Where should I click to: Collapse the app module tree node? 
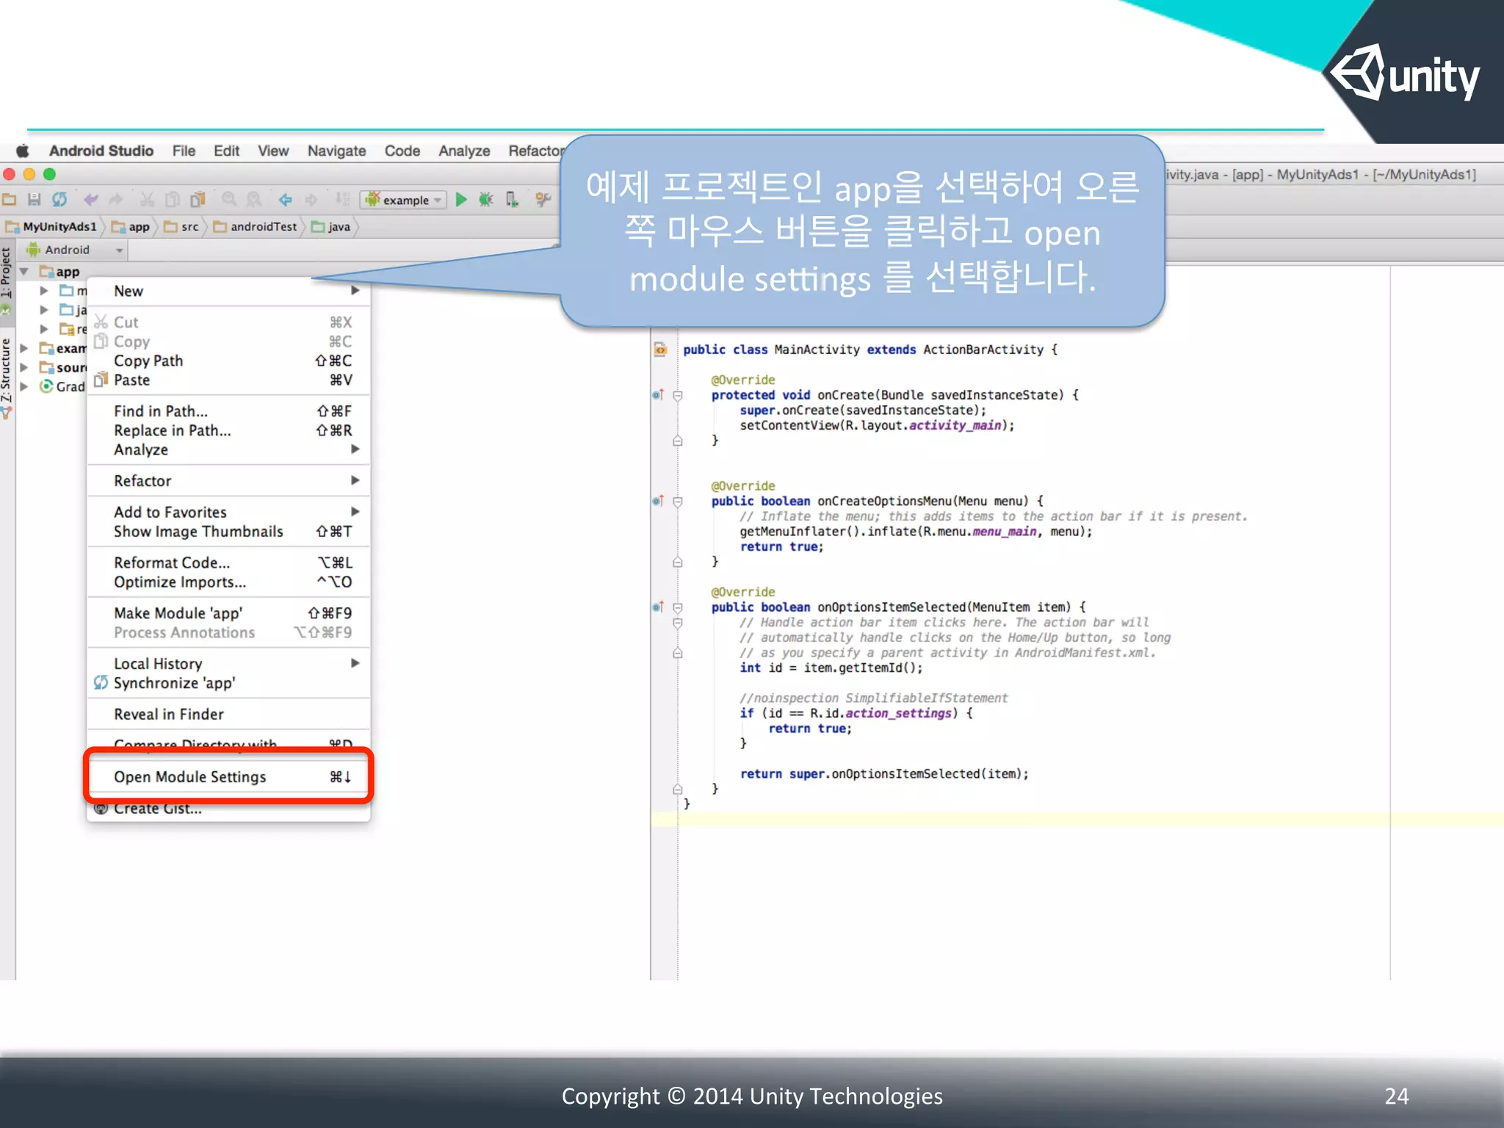[x=24, y=272]
